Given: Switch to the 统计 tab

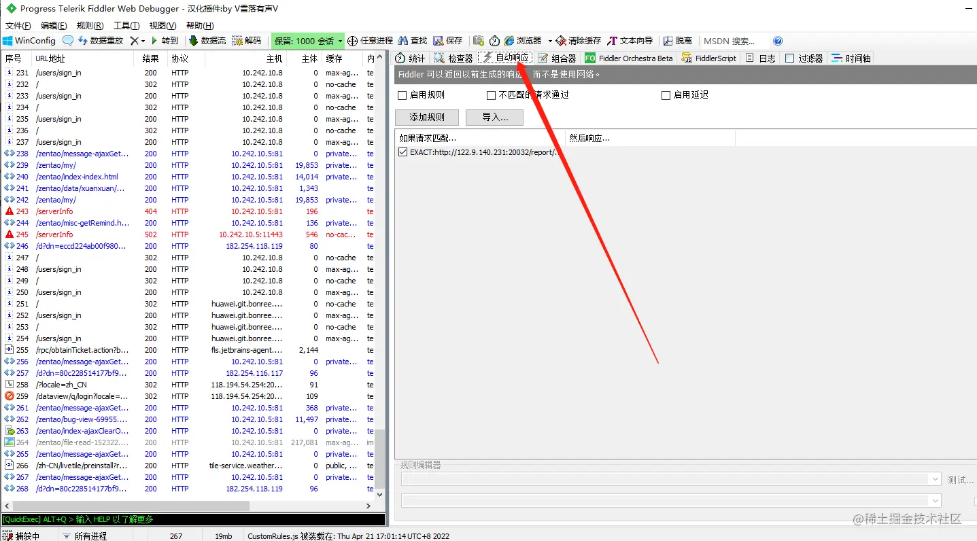Looking at the screenshot, I should [x=411, y=58].
